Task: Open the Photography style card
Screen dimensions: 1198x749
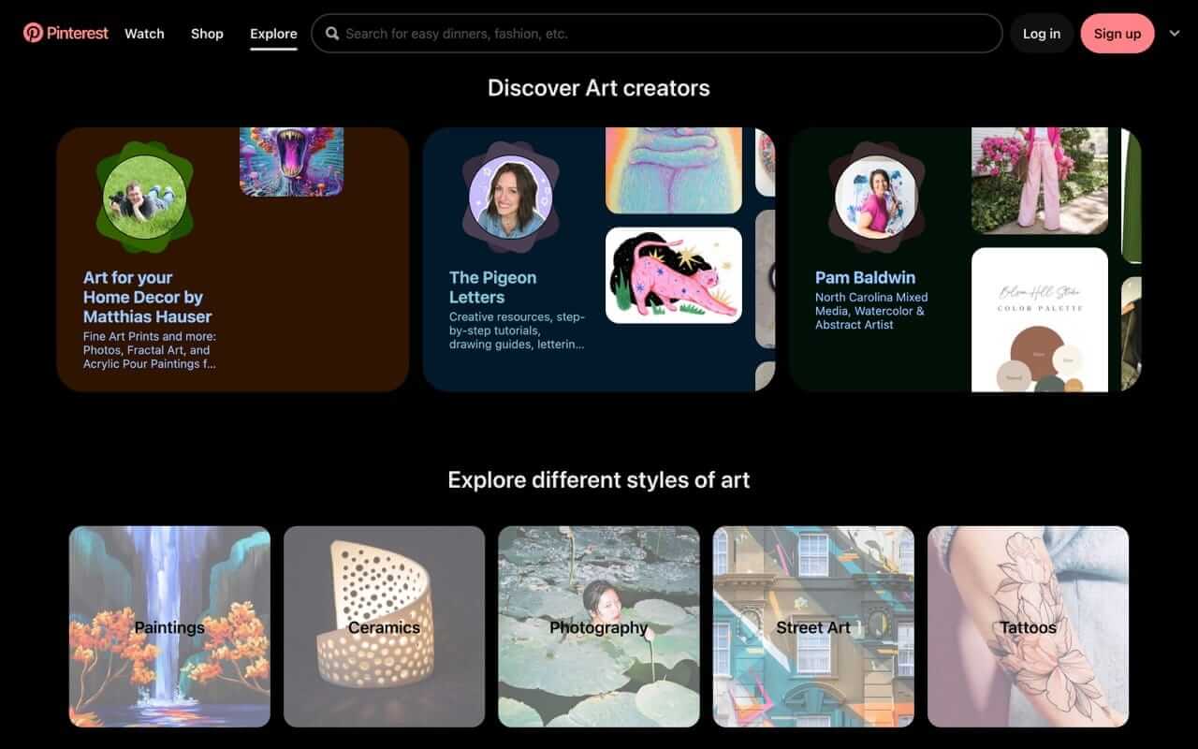Action: (x=599, y=626)
